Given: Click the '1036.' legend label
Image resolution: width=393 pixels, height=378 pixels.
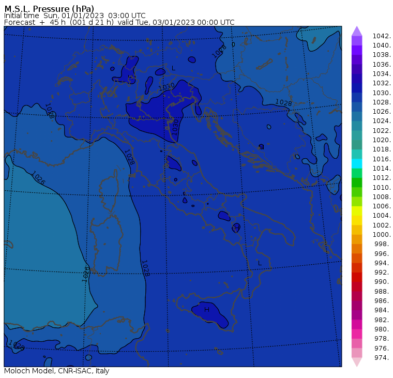Looking at the screenshot, I should point(382,65).
